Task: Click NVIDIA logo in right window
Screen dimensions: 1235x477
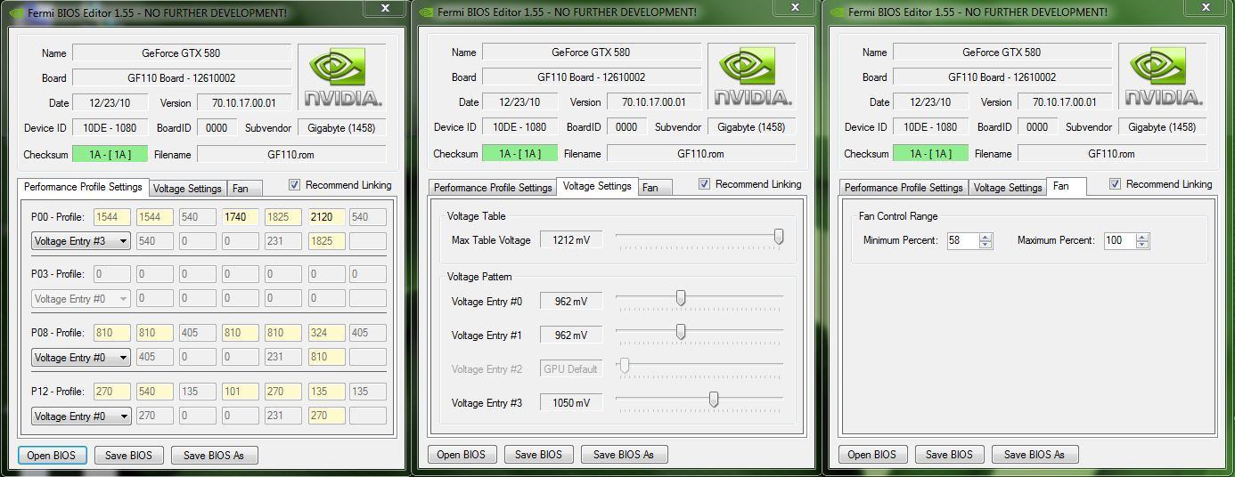Action: point(1164,77)
